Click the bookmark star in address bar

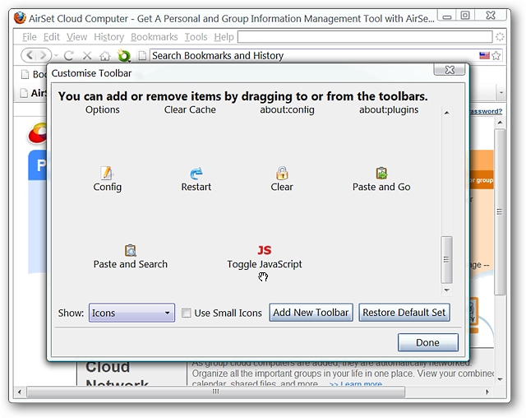click(x=496, y=55)
